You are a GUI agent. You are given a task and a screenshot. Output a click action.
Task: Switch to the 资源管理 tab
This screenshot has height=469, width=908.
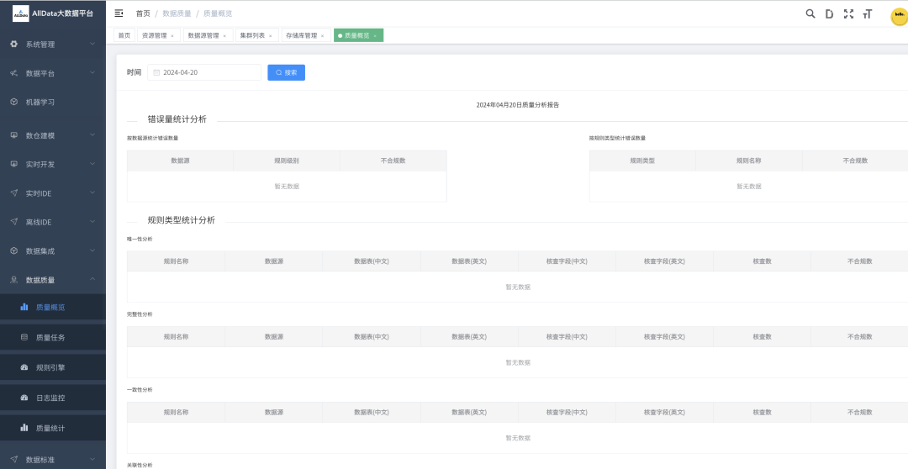[154, 35]
